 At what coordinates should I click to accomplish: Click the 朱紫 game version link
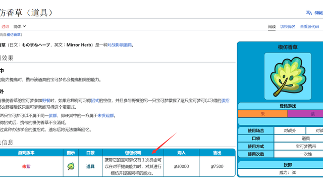click(26, 166)
